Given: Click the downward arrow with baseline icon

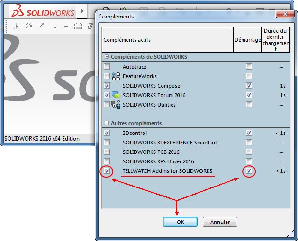Looking at the screenshot, I should tap(66, 26).
